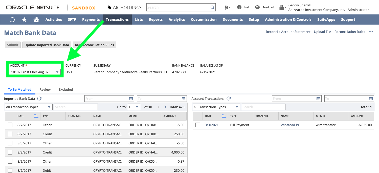Image resolution: width=379 pixels, height=173 pixels.
Task: Click the AIC Holdings logo
Action: (x=125, y=7)
